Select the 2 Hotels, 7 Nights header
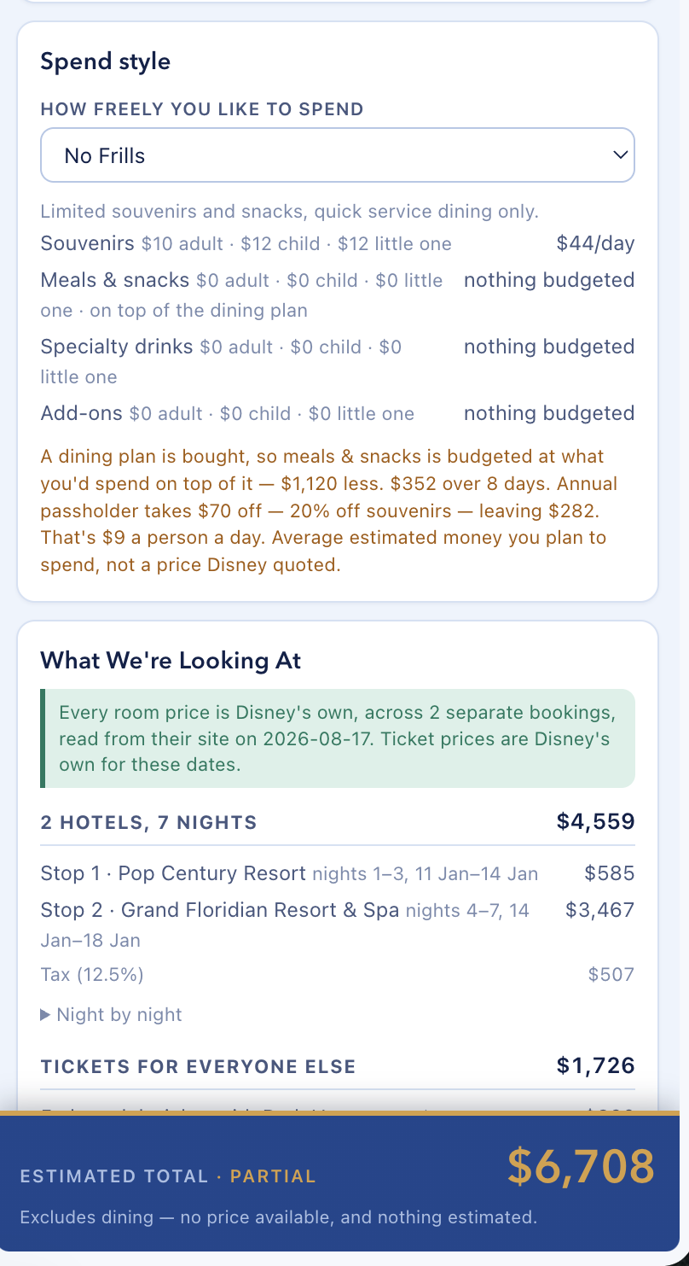This screenshot has height=1266, width=689. pos(338,822)
